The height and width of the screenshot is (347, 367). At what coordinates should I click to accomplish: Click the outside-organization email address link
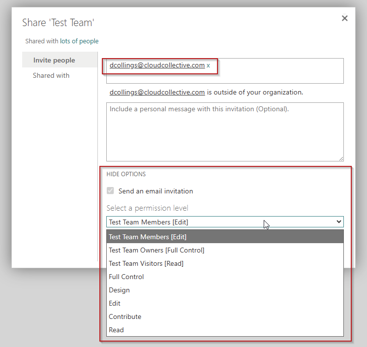[157, 92]
